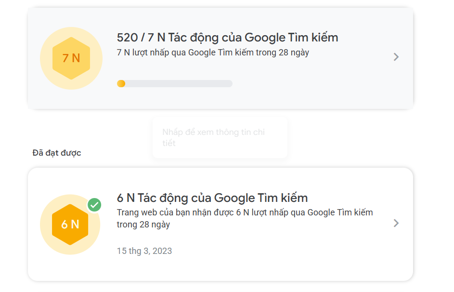Click the green checkmark on 6 N badge
Image resolution: width=454 pixels, height=292 pixels.
[94, 205]
